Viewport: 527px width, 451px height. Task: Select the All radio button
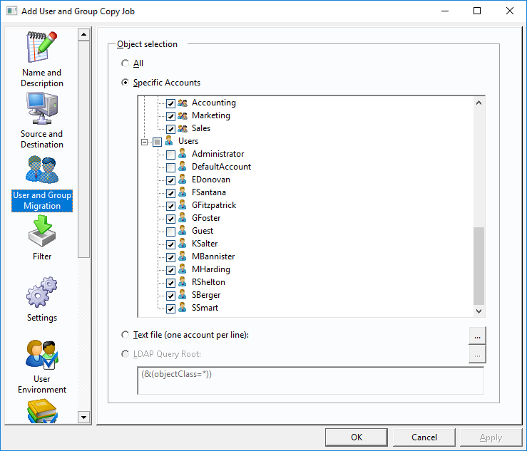(x=125, y=63)
